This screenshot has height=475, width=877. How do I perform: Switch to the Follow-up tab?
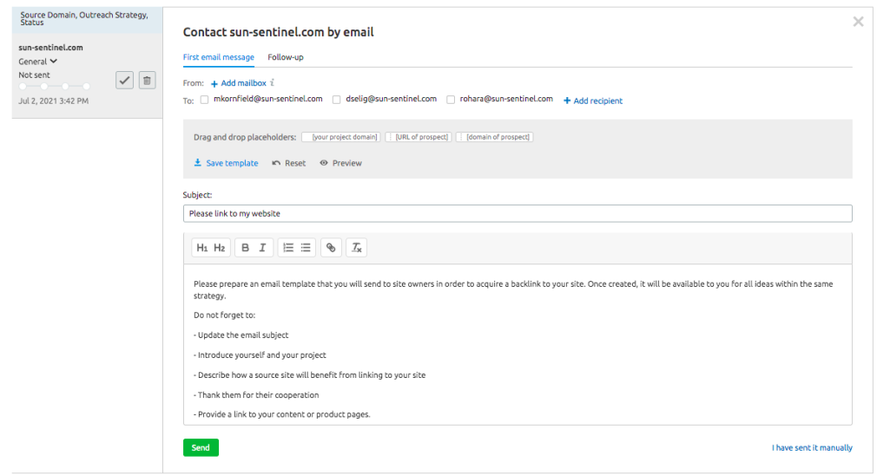[286, 57]
